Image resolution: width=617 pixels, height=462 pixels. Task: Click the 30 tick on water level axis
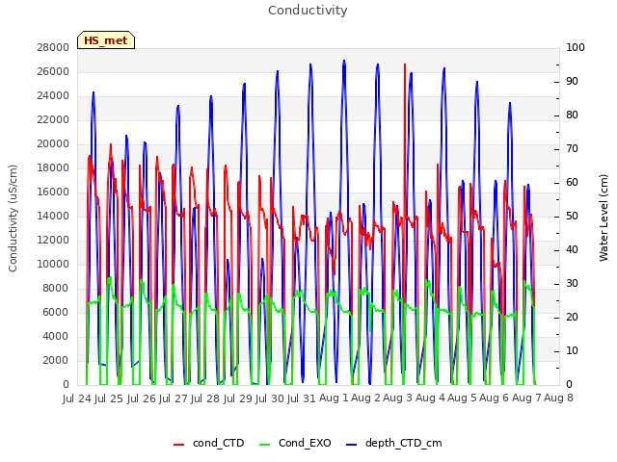pyautogui.click(x=572, y=283)
